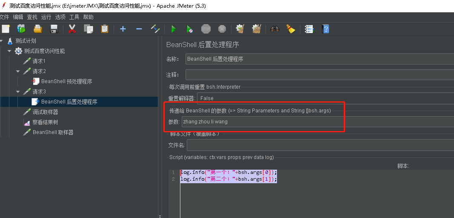The width and height of the screenshot is (454, 218).
Task: Open the 运行 menu
Action: click(46, 17)
